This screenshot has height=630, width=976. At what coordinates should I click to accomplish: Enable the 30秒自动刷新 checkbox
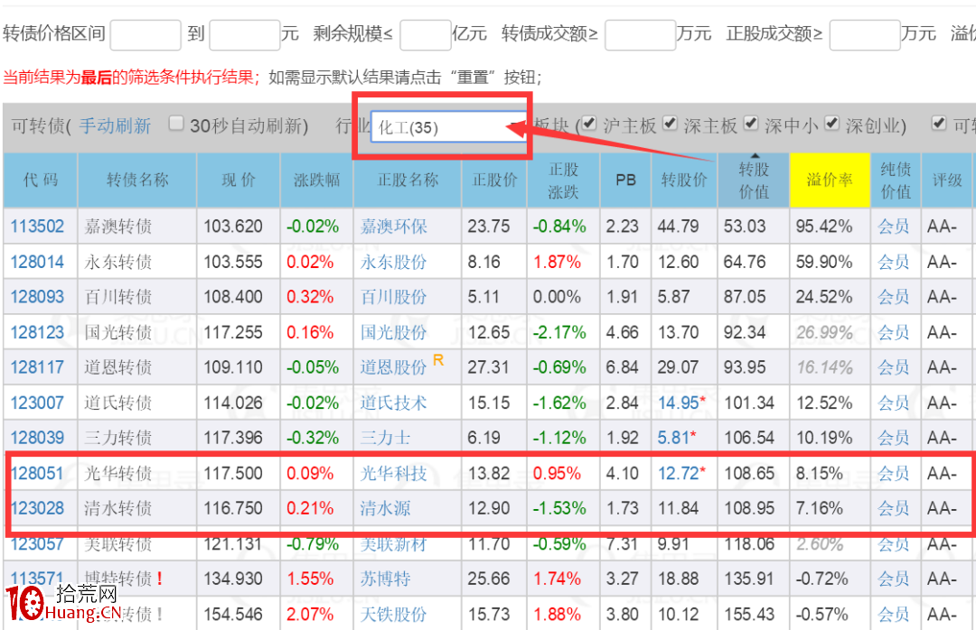click(176, 124)
